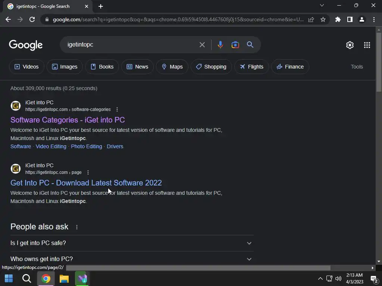Go back using the browser back arrow
This screenshot has width=382, height=286.
8,19
